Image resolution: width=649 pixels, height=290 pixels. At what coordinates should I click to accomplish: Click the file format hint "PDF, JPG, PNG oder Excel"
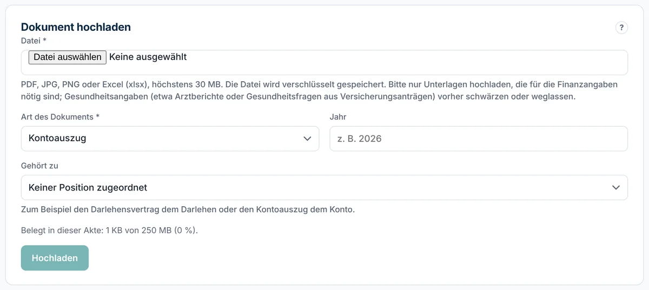click(319, 91)
